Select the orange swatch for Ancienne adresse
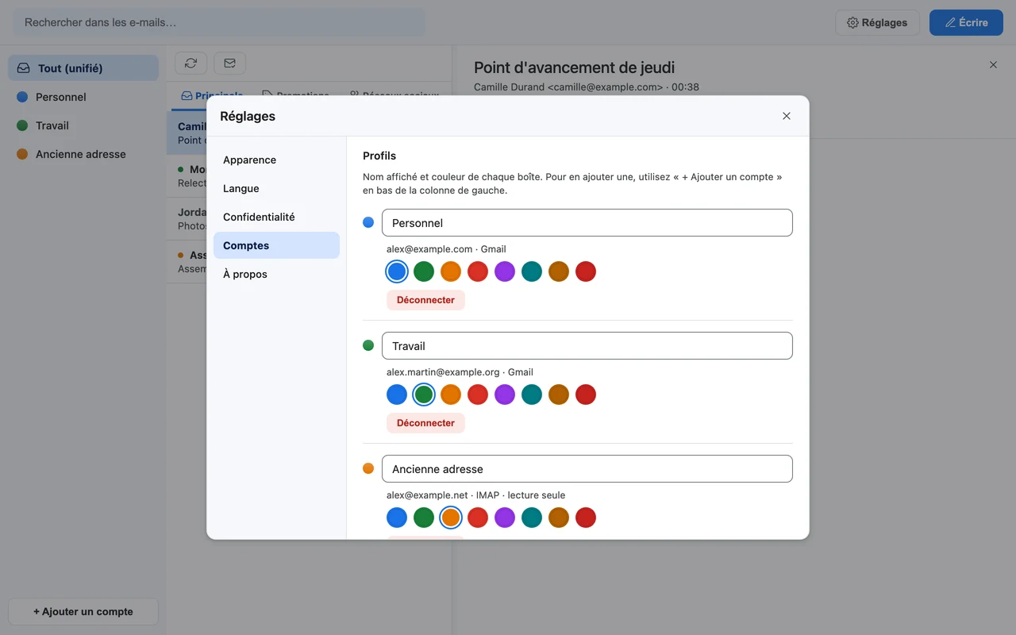This screenshot has width=1016, height=635. (x=451, y=518)
